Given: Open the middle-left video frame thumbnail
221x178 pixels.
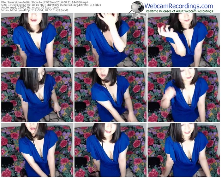Looking at the screenshot, I should (37, 95).
